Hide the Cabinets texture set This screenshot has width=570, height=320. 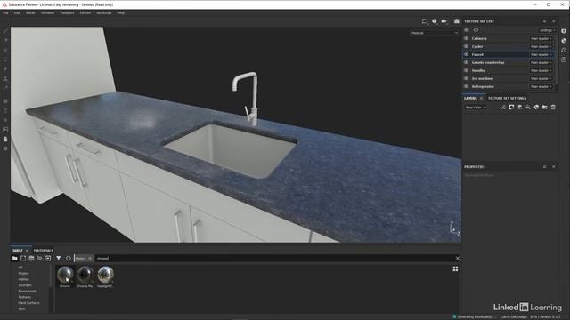pyautogui.click(x=466, y=38)
